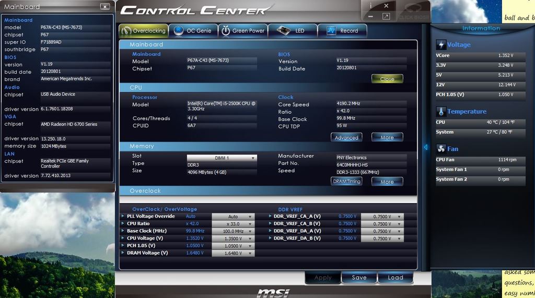The width and height of the screenshot is (535, 298).
Task: Click AMD Radeon HD 6700 Series entry
Action: (69, 124)
